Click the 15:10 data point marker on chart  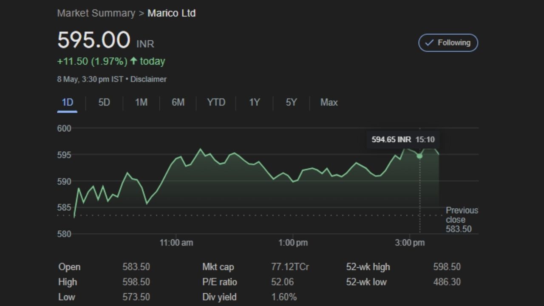419,156
